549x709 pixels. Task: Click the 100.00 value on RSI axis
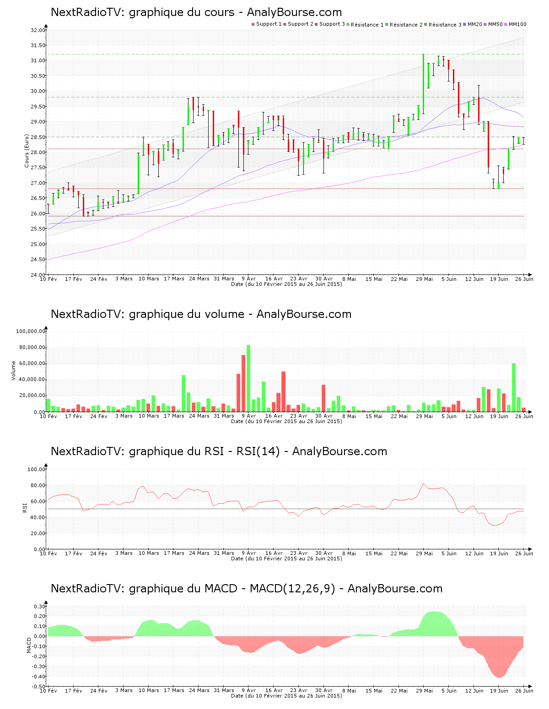click(36, 469)
